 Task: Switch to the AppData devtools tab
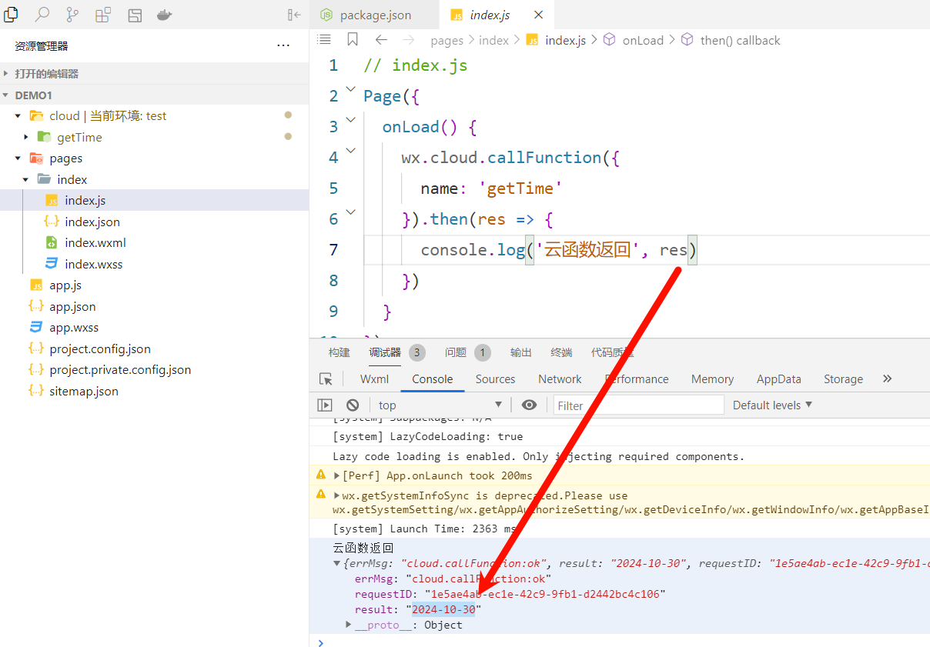point(778,379)
